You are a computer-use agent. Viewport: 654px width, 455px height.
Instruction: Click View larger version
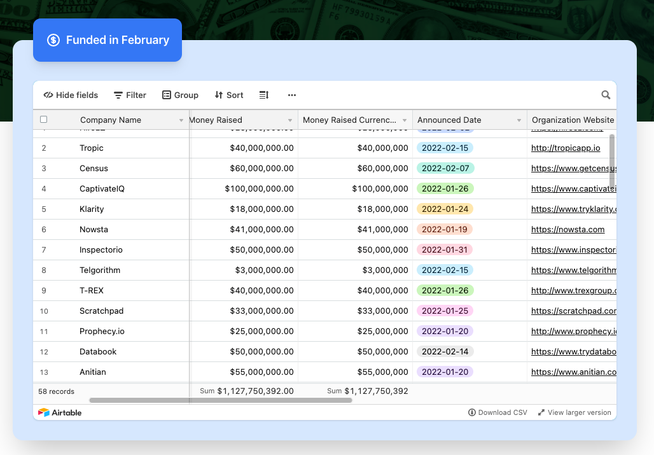click(574, 412)
